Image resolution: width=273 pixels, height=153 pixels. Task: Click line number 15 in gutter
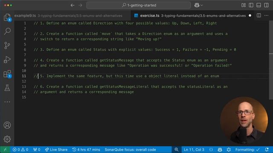point(24,97)
